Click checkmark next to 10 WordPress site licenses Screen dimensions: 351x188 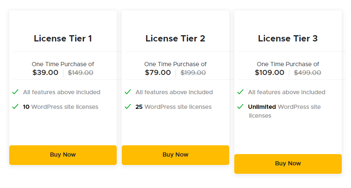(x=16, y=107)
